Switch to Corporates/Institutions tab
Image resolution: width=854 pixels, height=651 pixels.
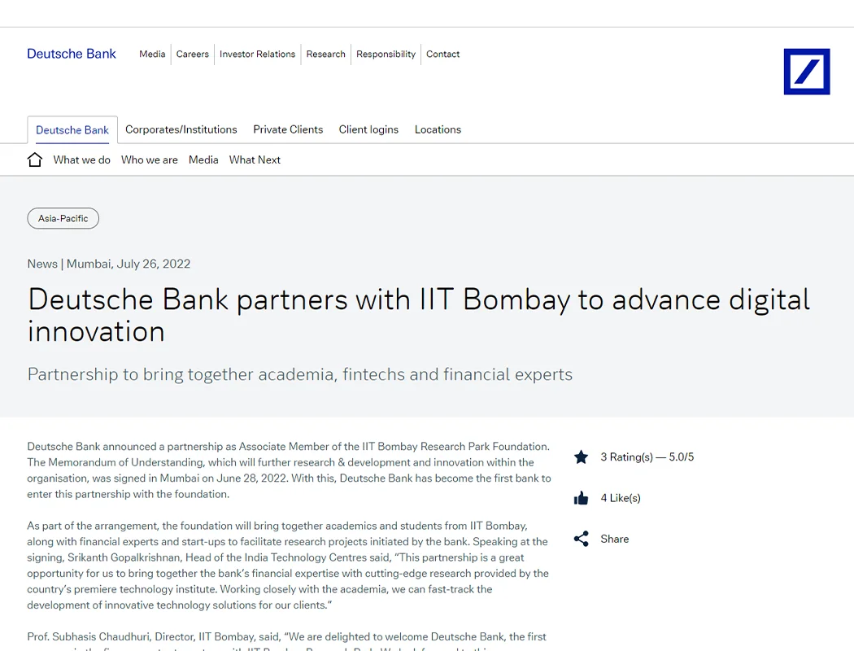(181, 129)
